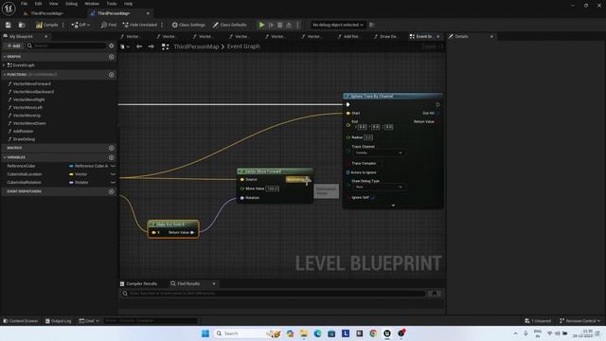Screen dimensions: 606x341
Task: Open the No debug object selected dropdown
Action: [338, 25]
